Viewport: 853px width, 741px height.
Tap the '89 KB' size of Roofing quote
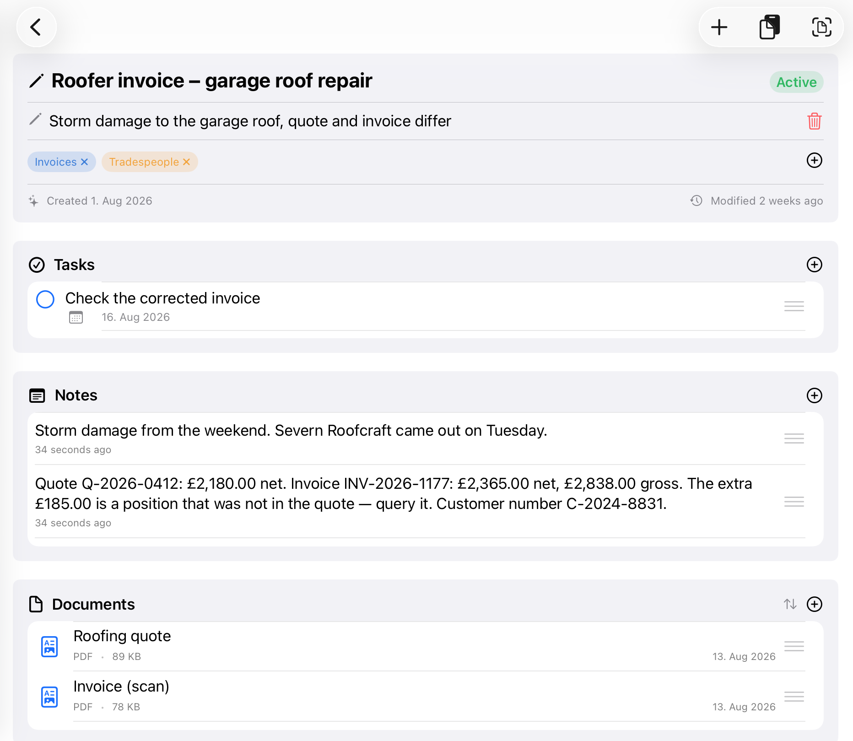(x=126, y=656)
